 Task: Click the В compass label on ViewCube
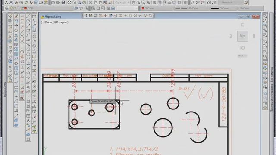point(254,36)
